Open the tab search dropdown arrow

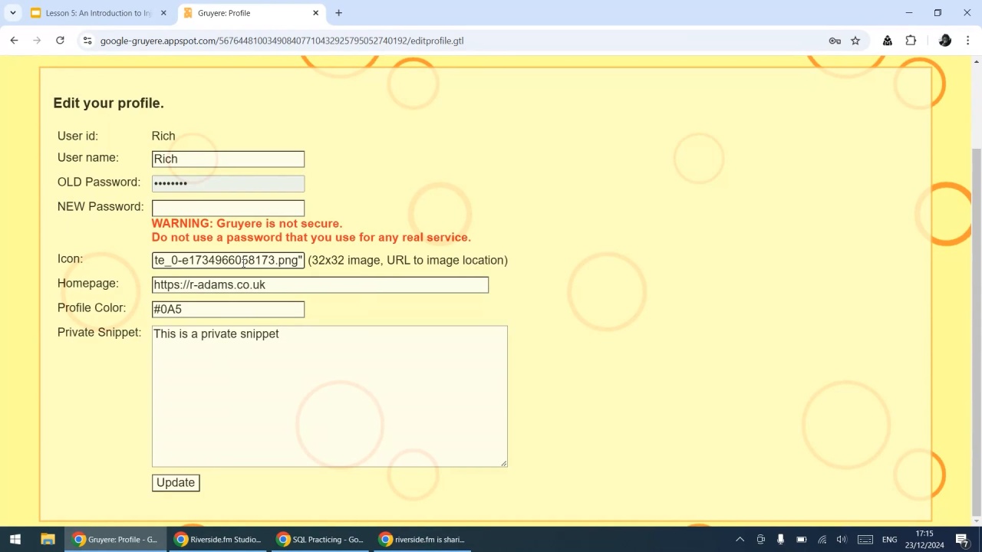click(x=13, y=13)
